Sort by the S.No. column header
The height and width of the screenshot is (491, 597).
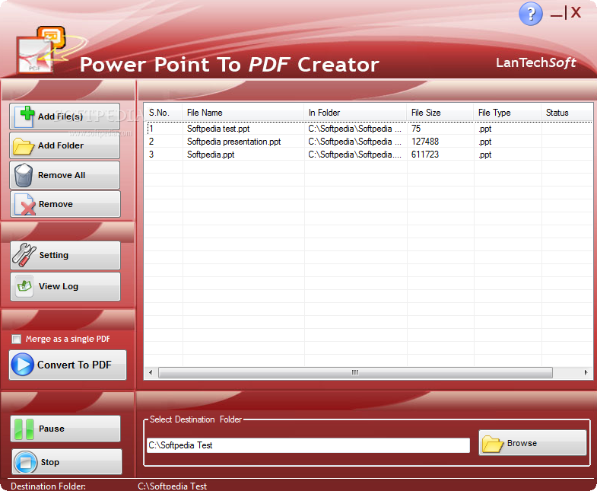tap(163, 113)
